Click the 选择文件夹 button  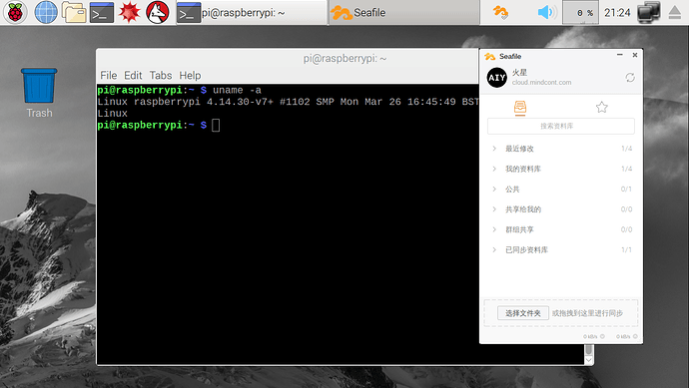click(x=523, y=313)
